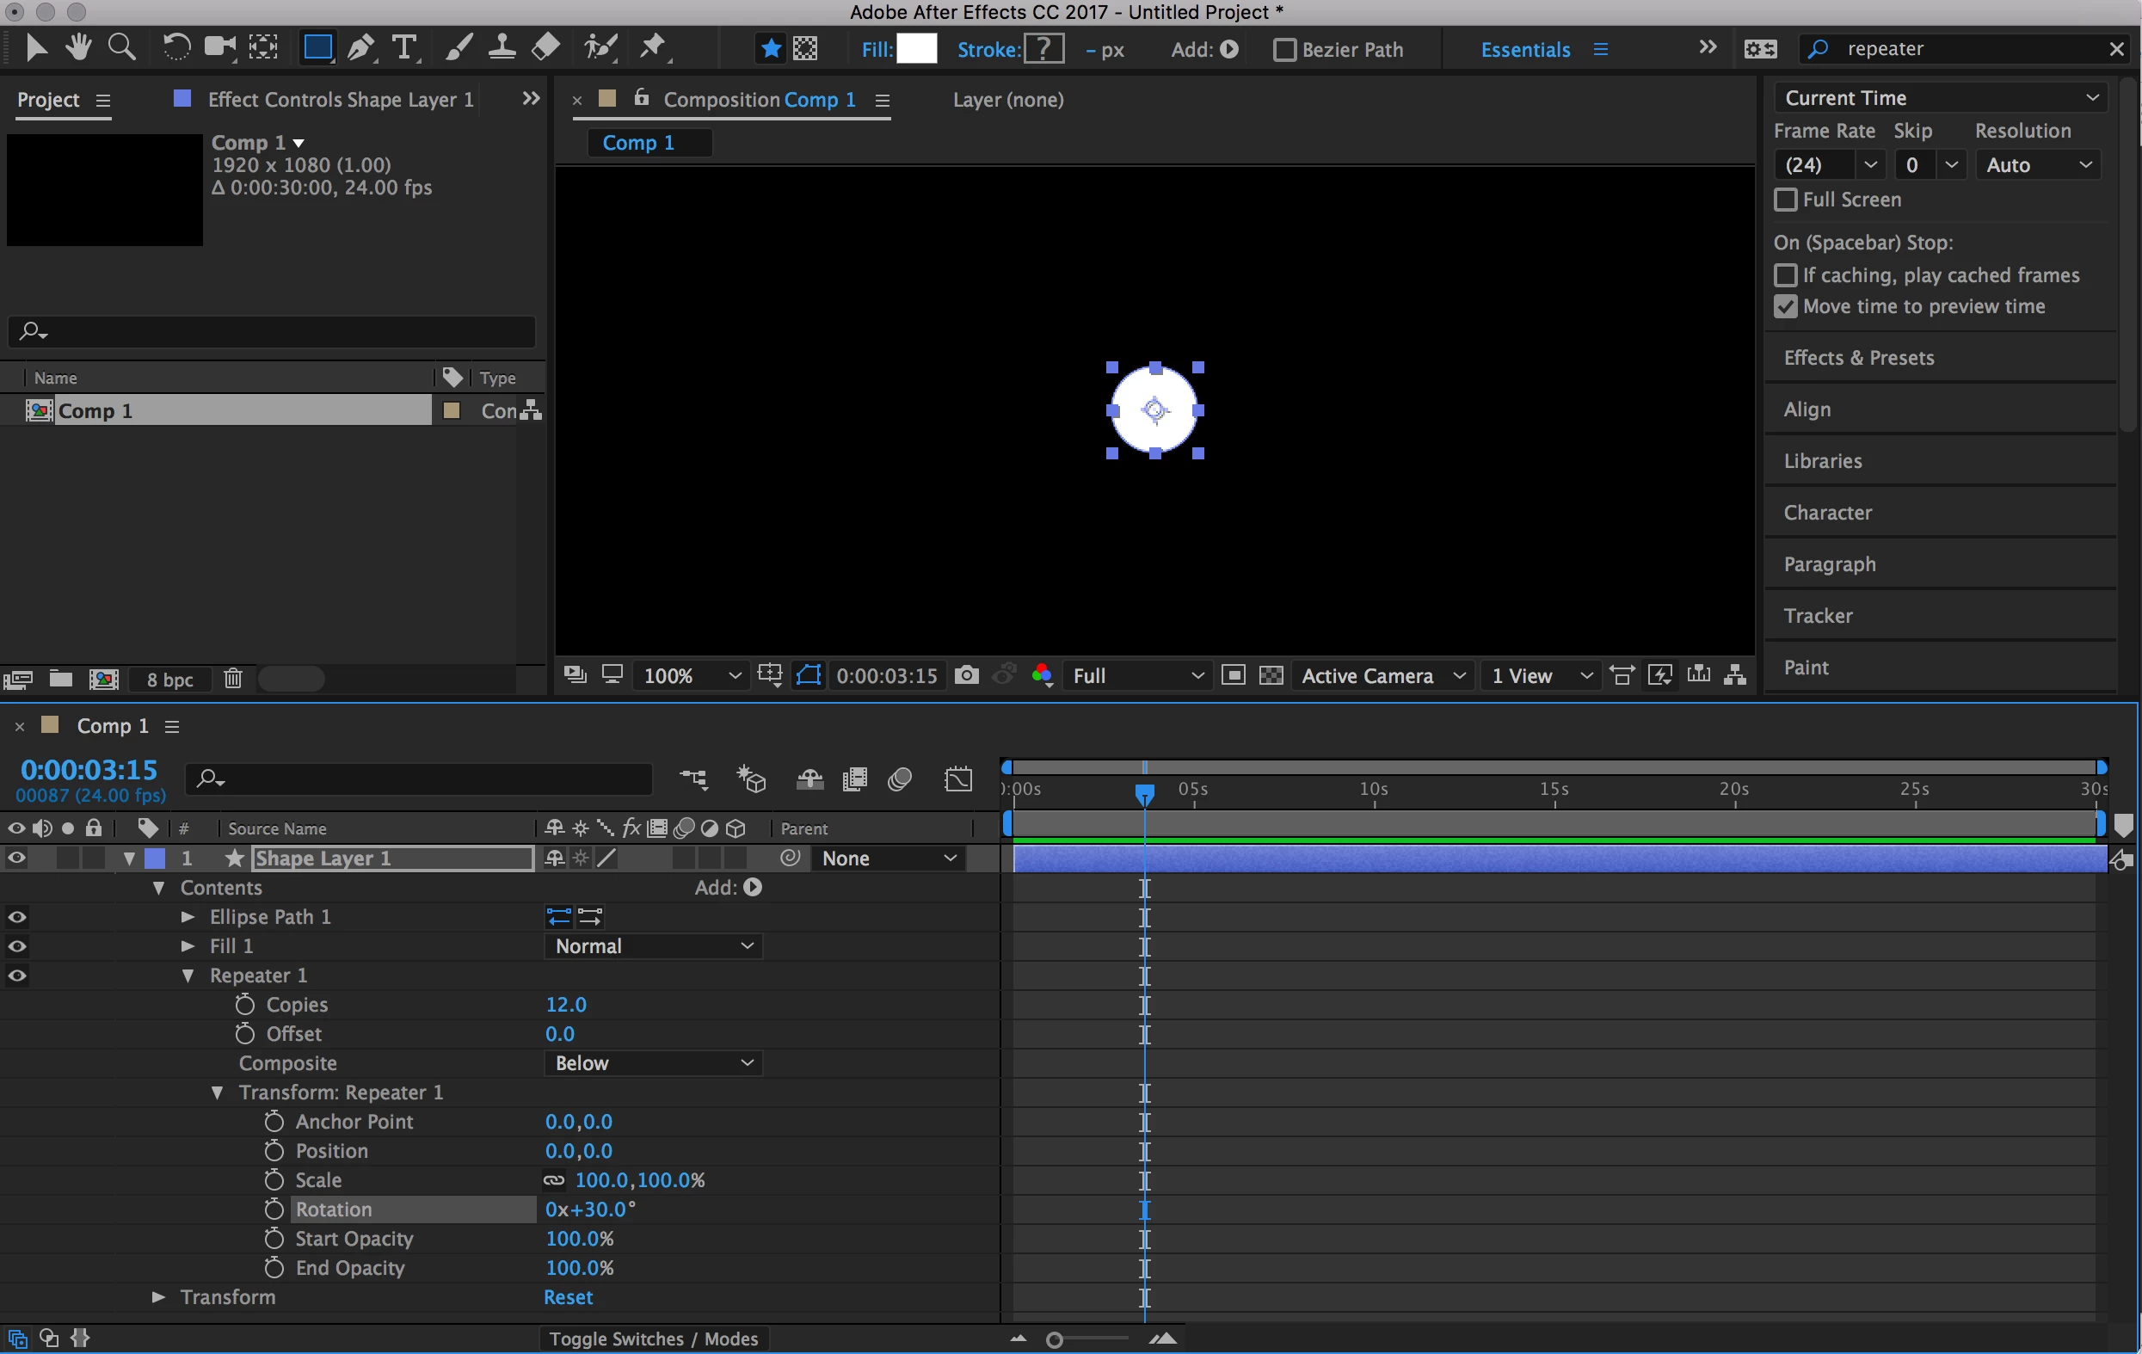Select the Pen tool

(360, 47)
